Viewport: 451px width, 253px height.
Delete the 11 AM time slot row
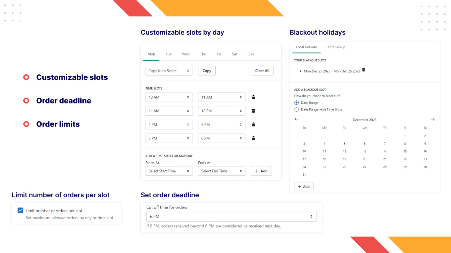click(253, 111)
